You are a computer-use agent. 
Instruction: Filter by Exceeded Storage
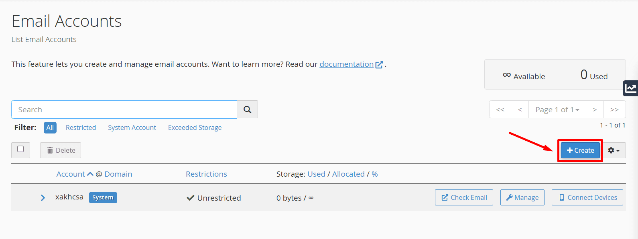[195, 127]
